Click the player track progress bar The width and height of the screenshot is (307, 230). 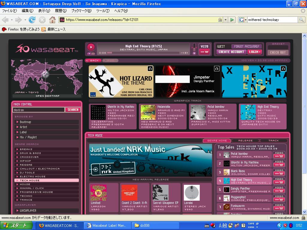(143, 53)
